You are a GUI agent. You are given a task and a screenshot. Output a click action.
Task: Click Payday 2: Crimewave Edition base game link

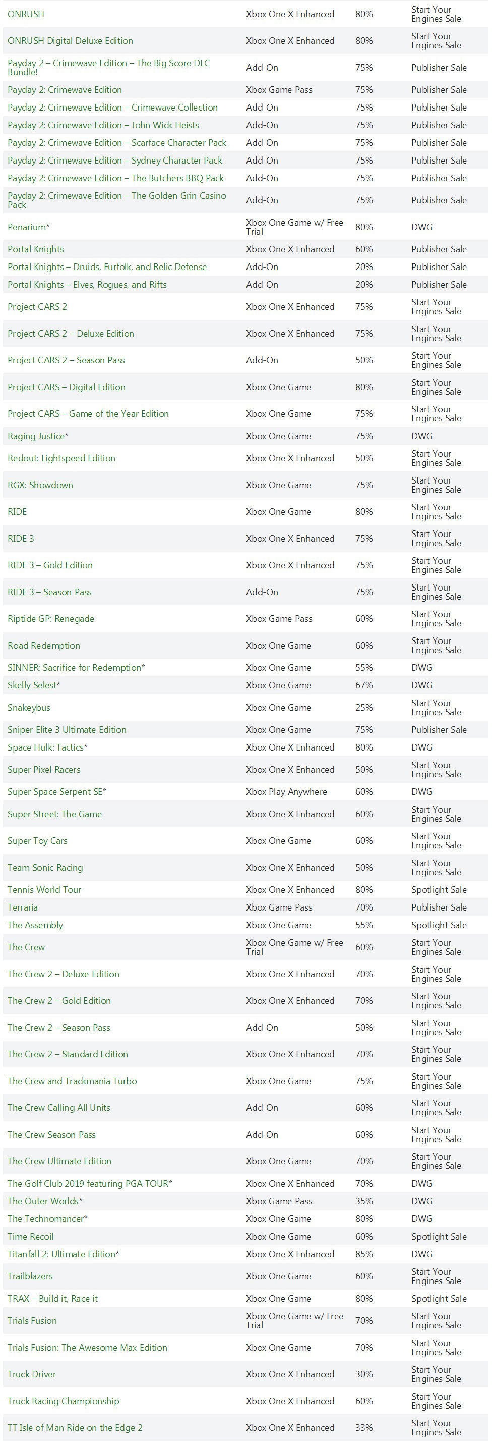(65, 89)
